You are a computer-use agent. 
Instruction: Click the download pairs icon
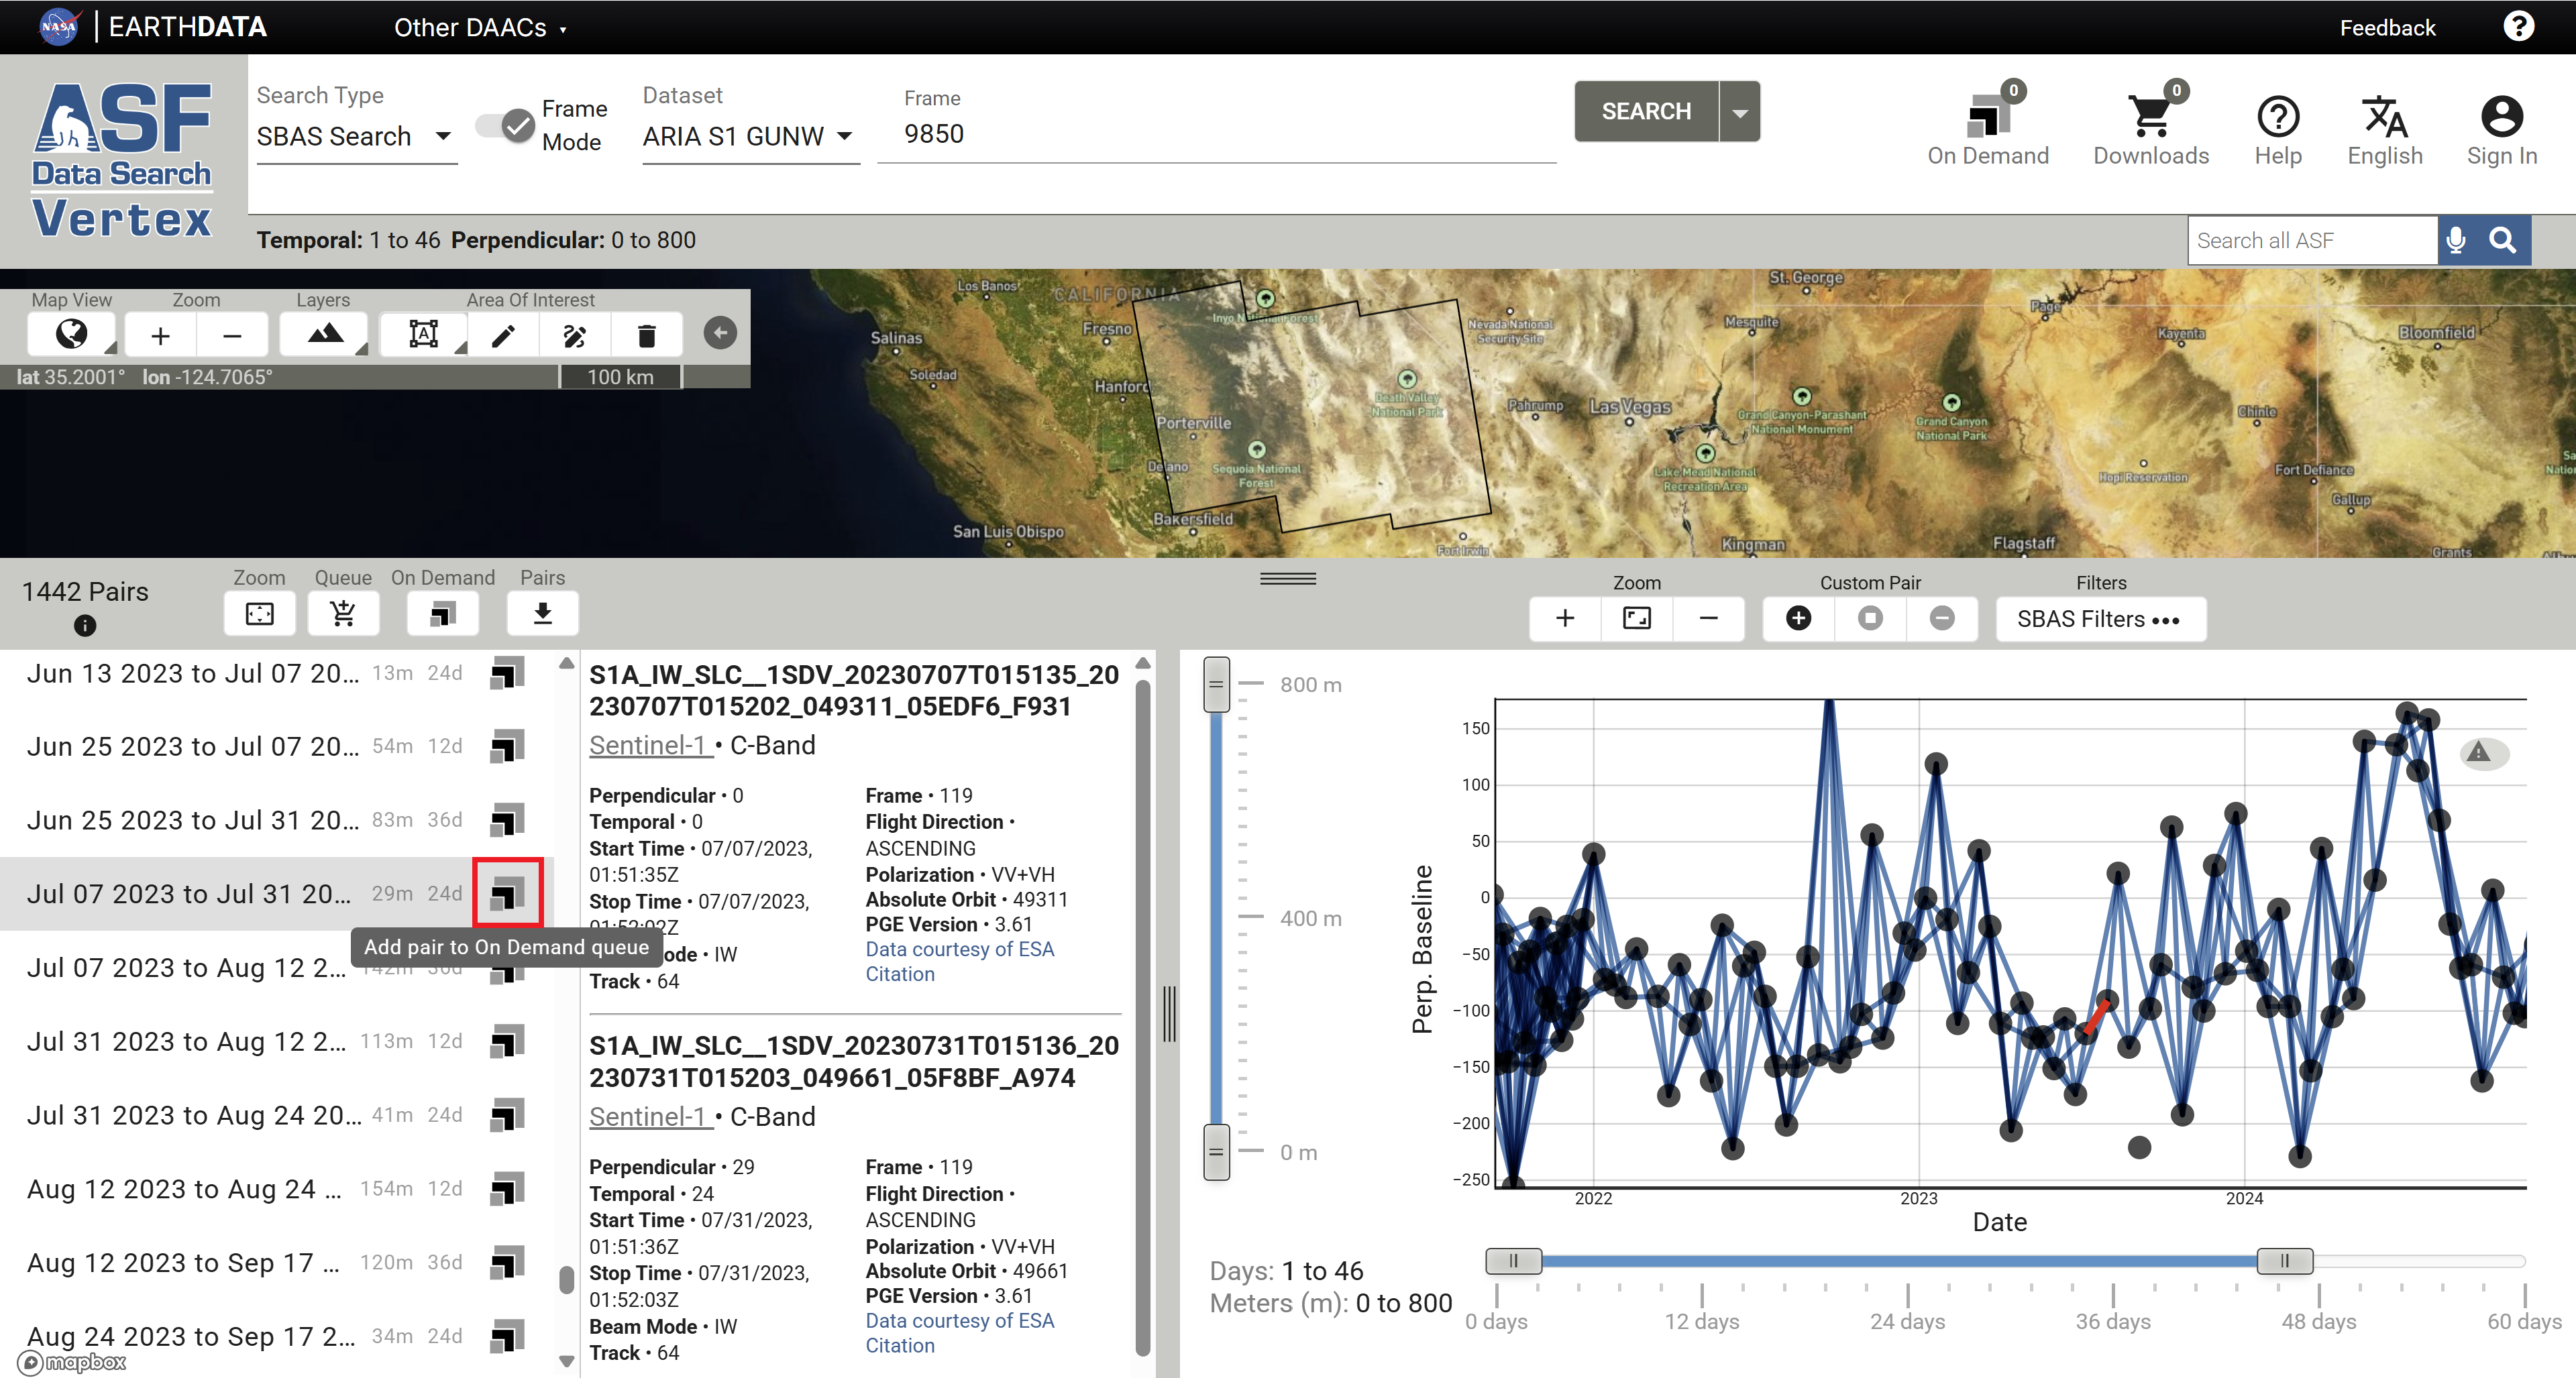tap(542, 614)
